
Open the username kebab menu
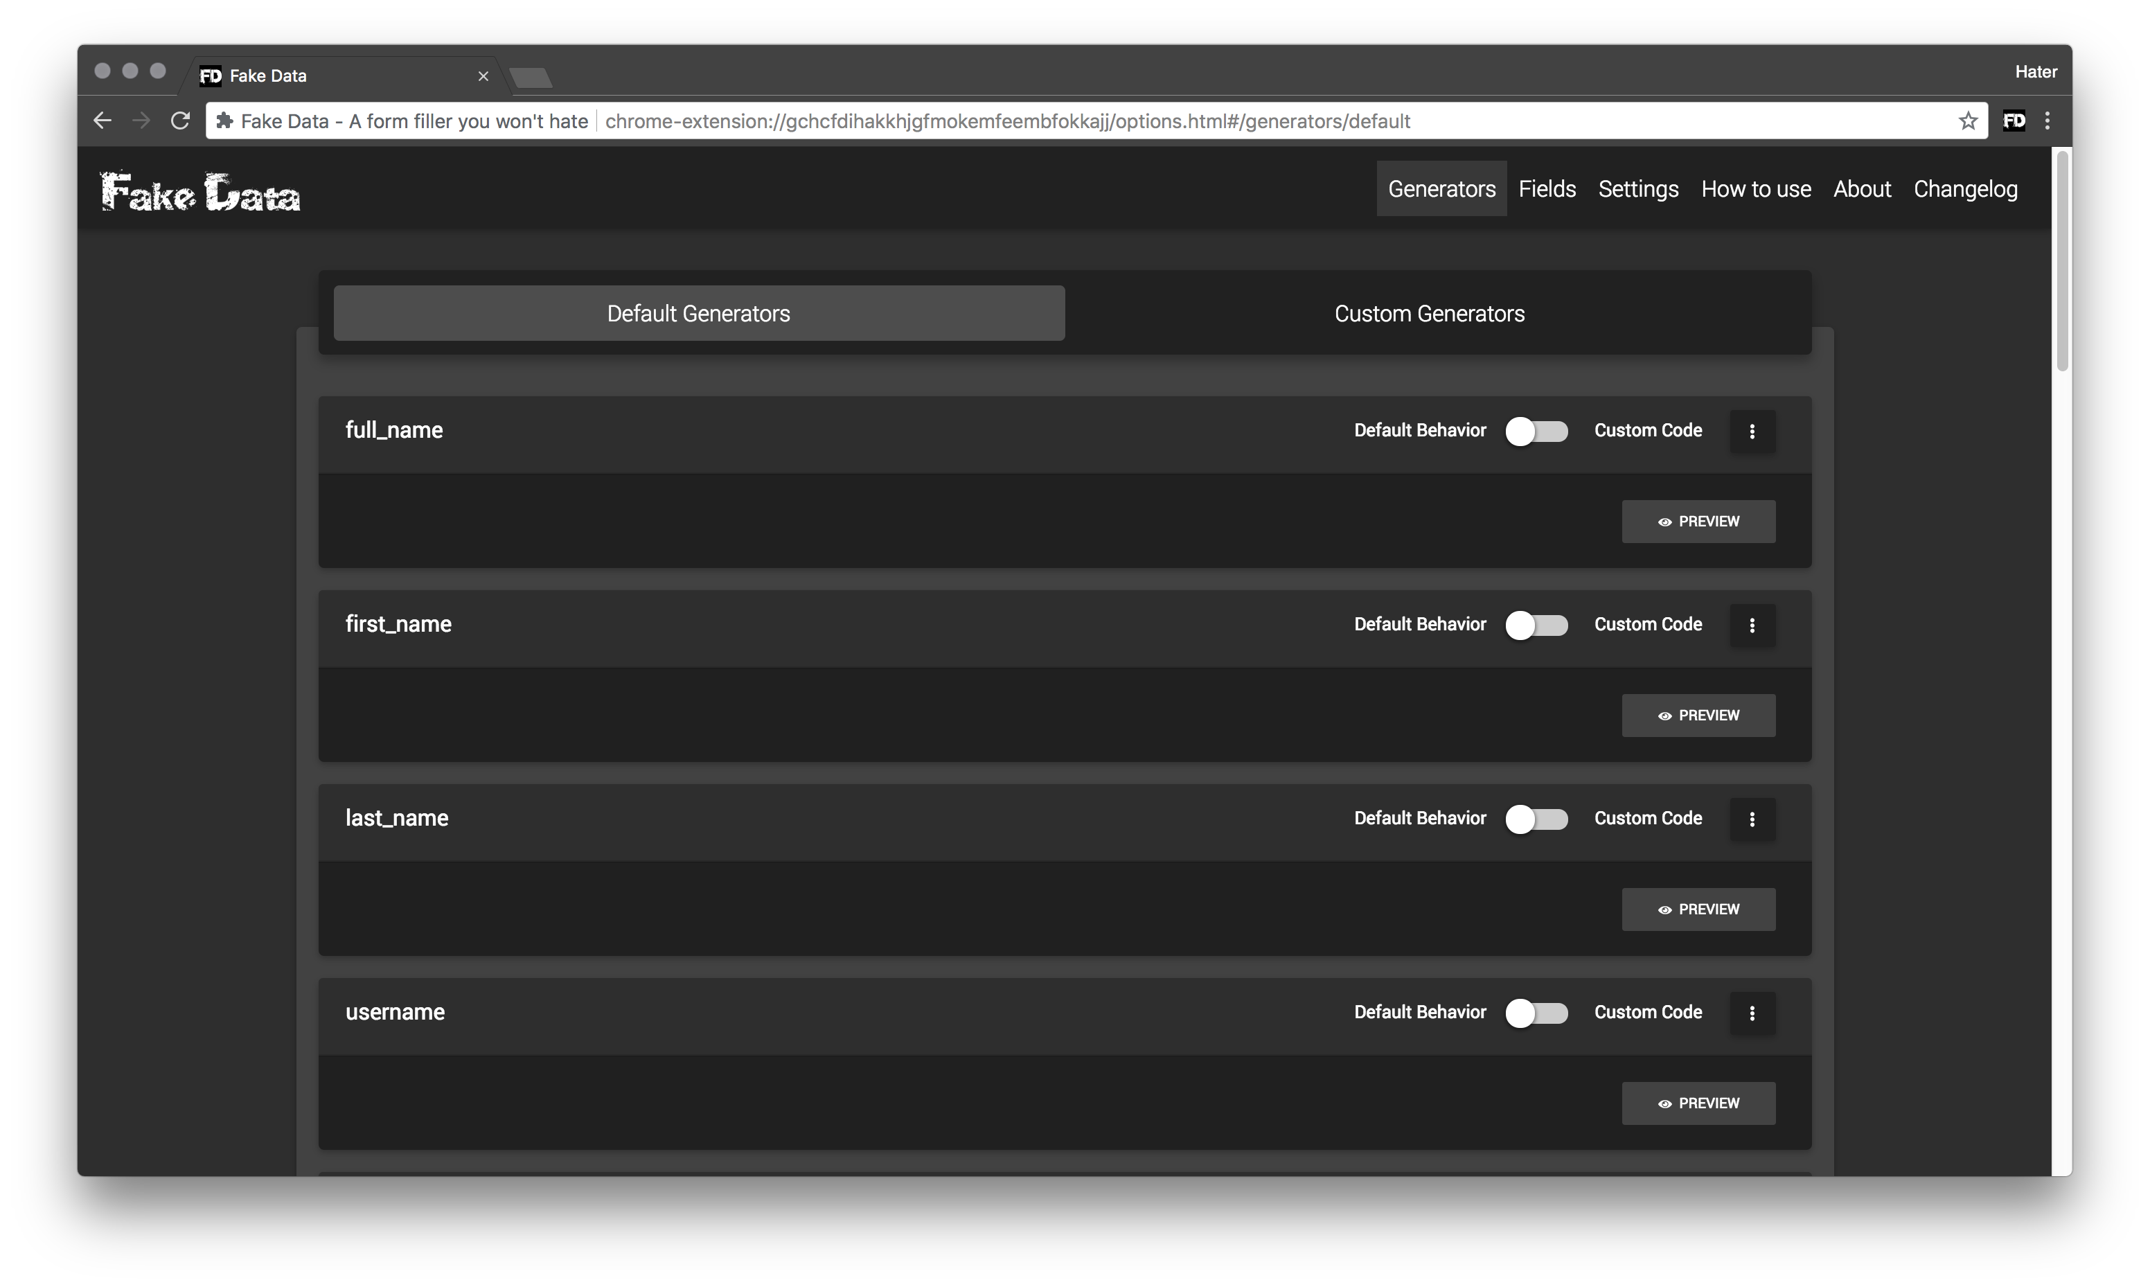coord(1752,1013)
